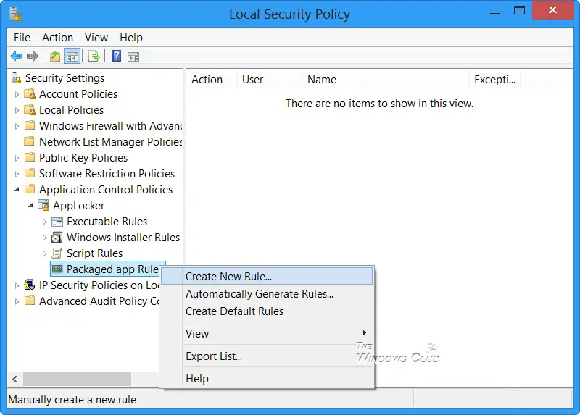This screenshot has width=580, height=415.
Task: Click the Software Restriction Policies folder icon
Action: pyautogui.click(x=29, y=173)
